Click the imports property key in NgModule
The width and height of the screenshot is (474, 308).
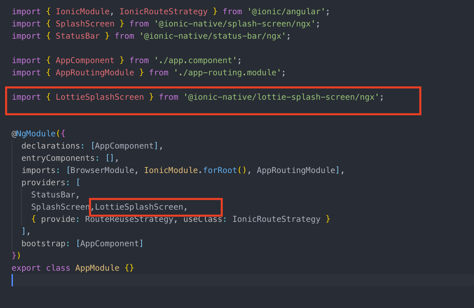[39, 170]
